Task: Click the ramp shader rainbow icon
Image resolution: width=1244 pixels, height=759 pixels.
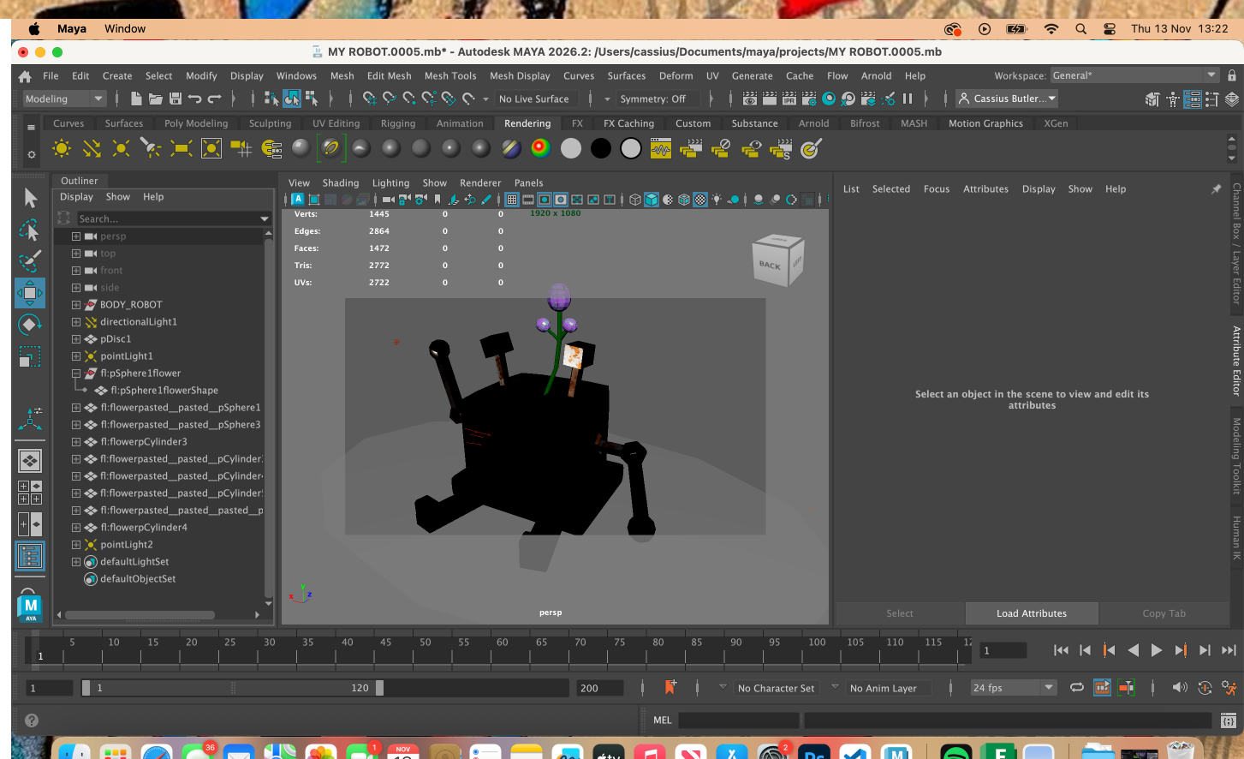Action: click(x=540, y=148)
